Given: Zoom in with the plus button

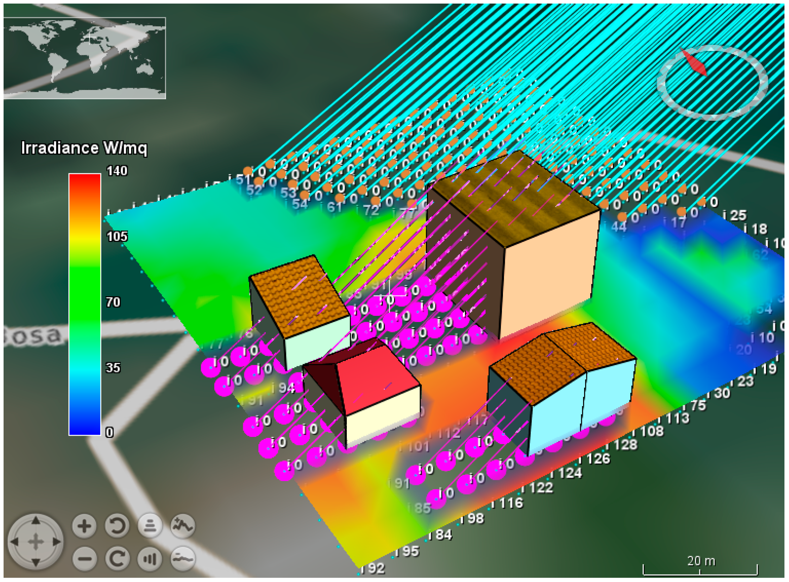Looking at the screenshot, I should [84, 526].
